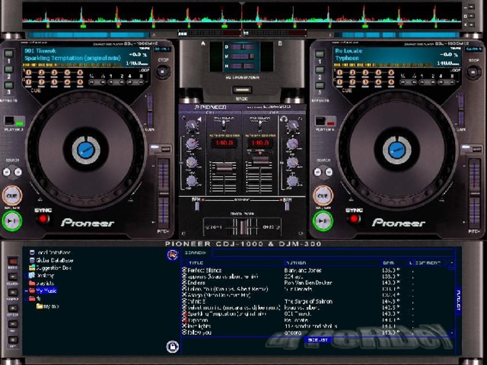Click the red SYNC button on right deck
Viewport: 487px width, 365px height.
(355, 219)
